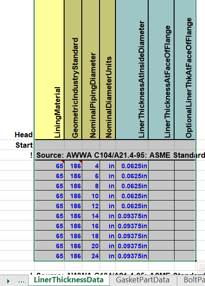Click the LinerThicknessAtInsideDiameter header cell
This screenshot has width=205, height=286.
pos(132,70)
